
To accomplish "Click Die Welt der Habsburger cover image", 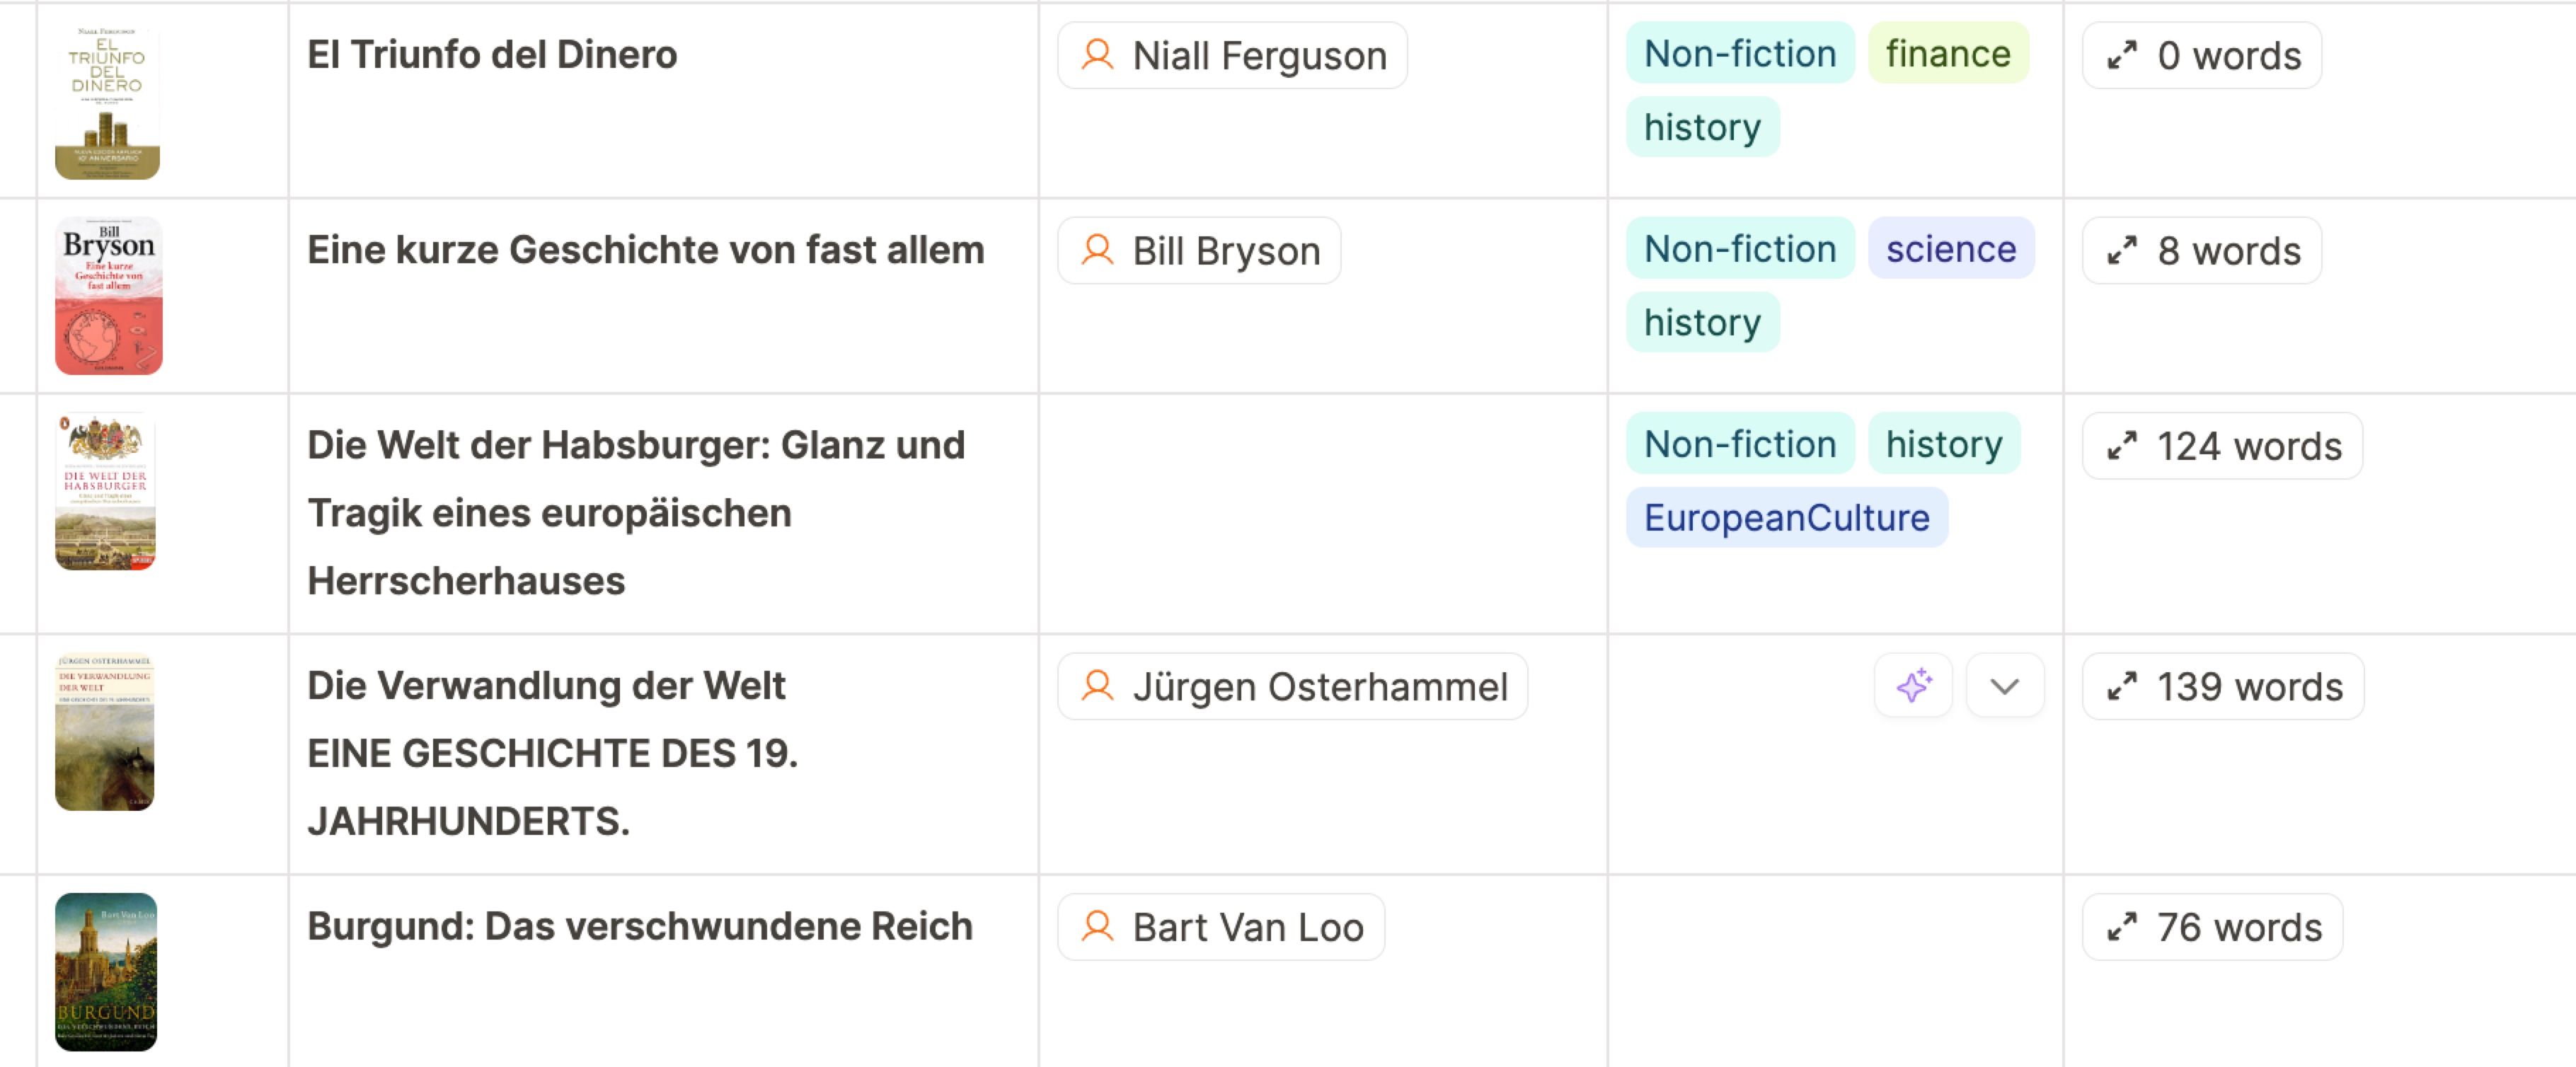I will (x=106, y=491).
